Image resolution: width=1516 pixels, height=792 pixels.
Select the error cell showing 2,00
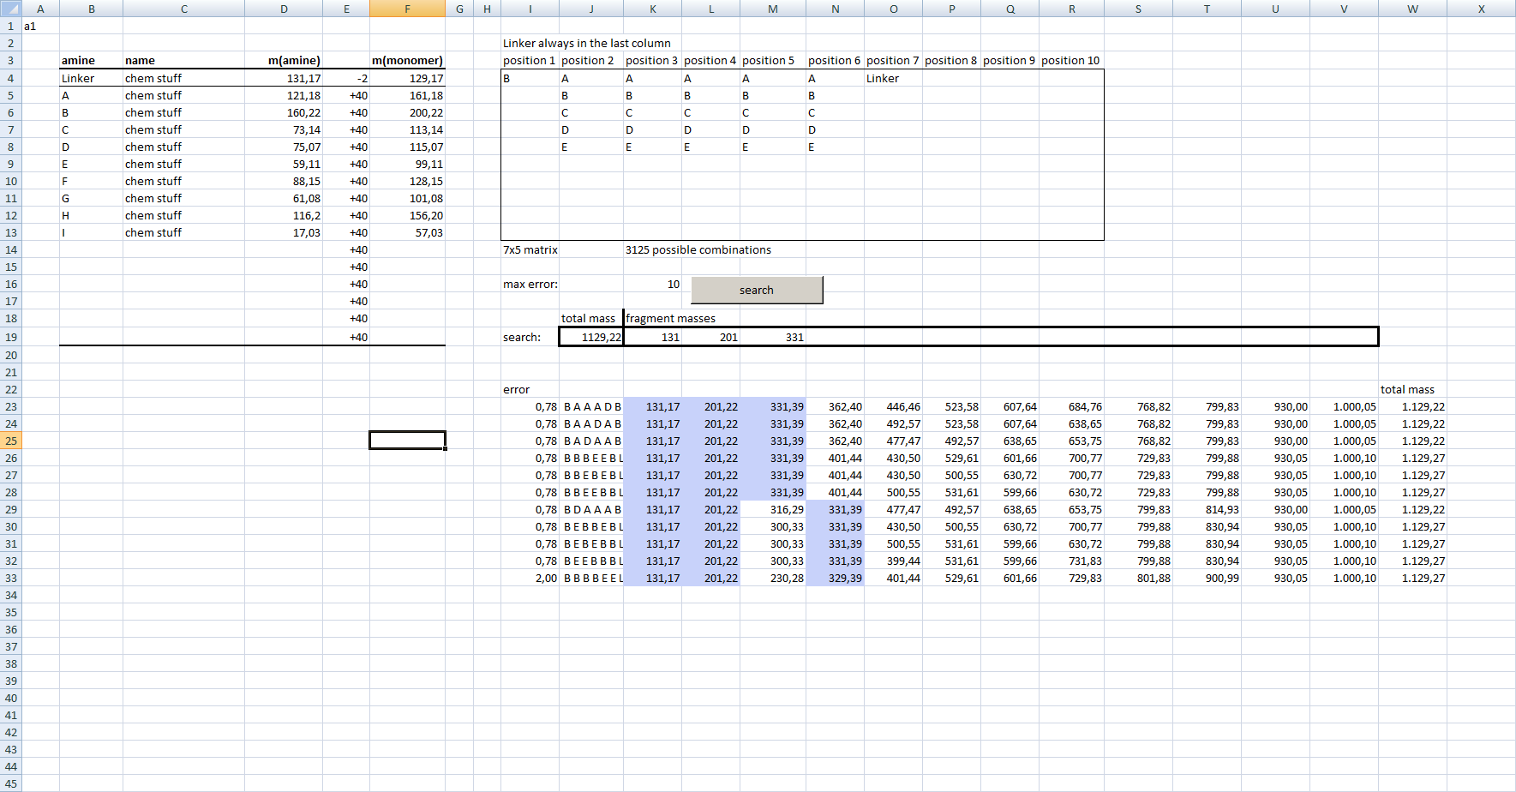[x=530, y=579]
